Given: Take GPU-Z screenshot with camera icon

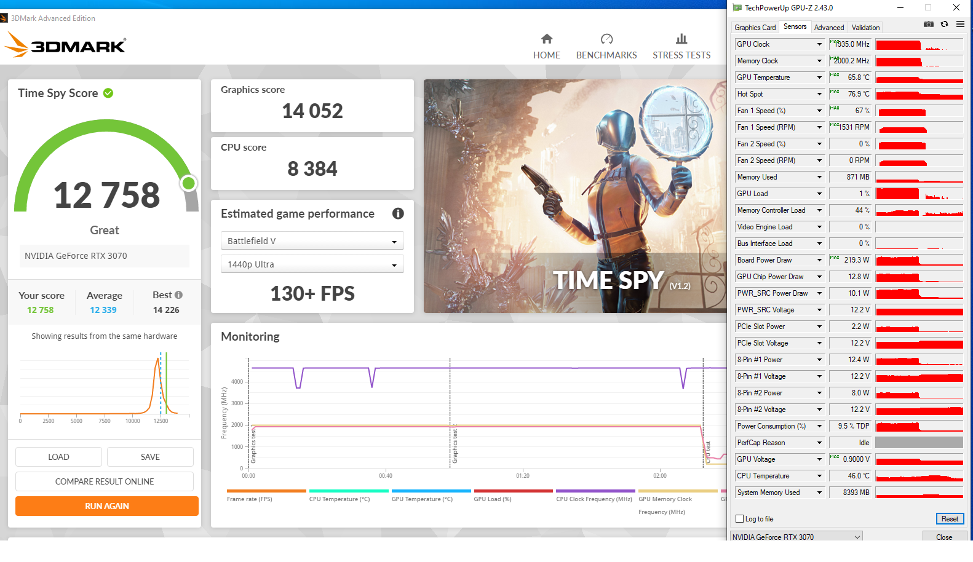Looking at the screenshot, I should pyautogui.click(x=929, y=24).
